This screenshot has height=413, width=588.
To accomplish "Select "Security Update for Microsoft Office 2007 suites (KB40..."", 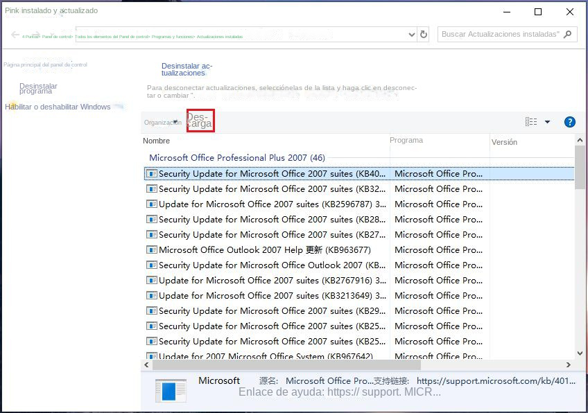I will (359, 173).
